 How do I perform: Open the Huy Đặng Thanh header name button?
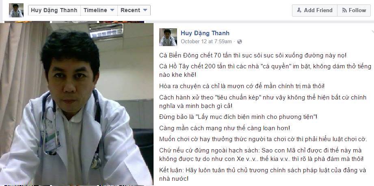[54, 11]
